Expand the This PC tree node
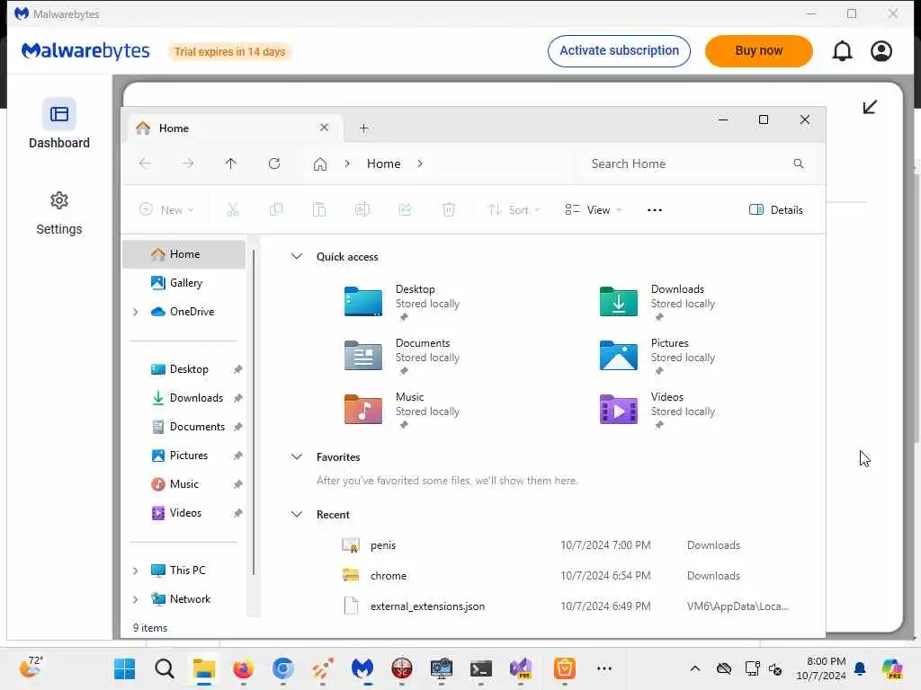 click(x=136, y=571)
